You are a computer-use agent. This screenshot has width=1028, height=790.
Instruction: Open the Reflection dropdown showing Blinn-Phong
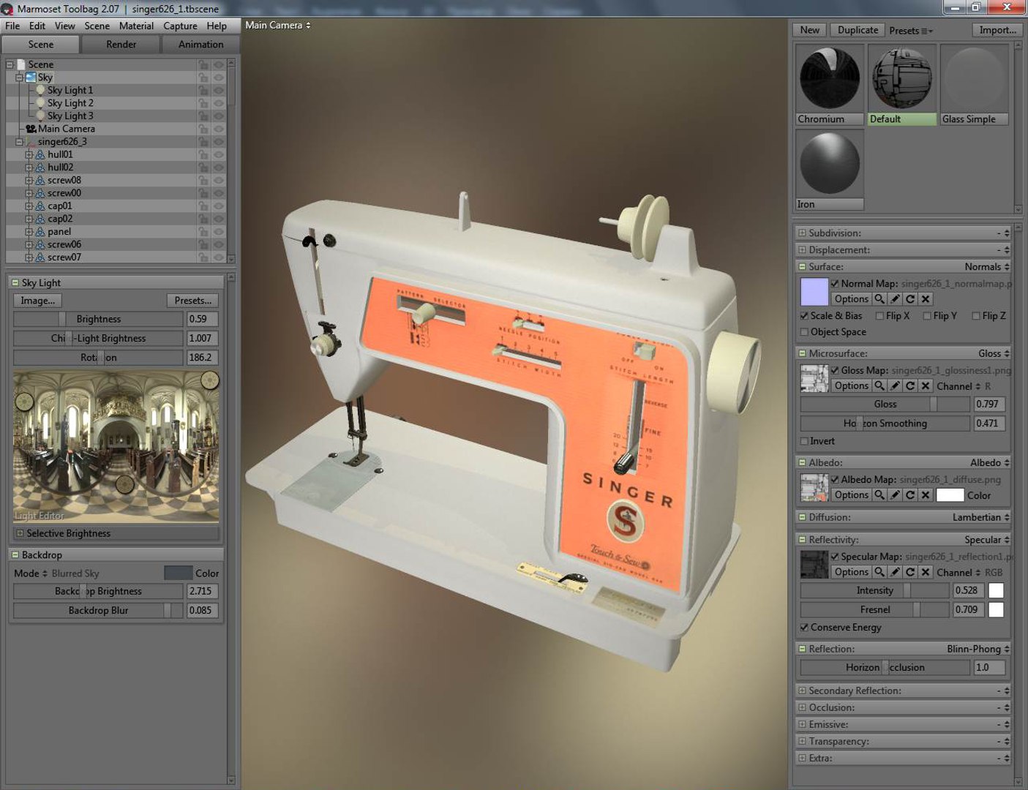978,649
